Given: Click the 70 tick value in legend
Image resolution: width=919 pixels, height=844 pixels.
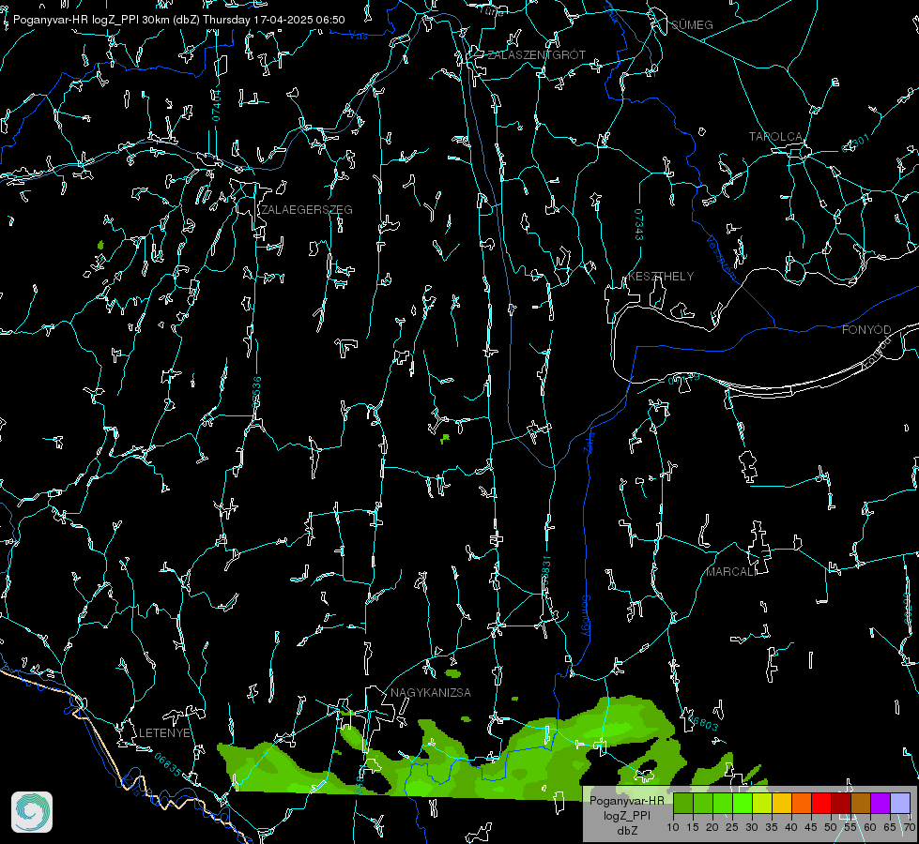Looking at the screenshot, I should [x=909, y=827].
